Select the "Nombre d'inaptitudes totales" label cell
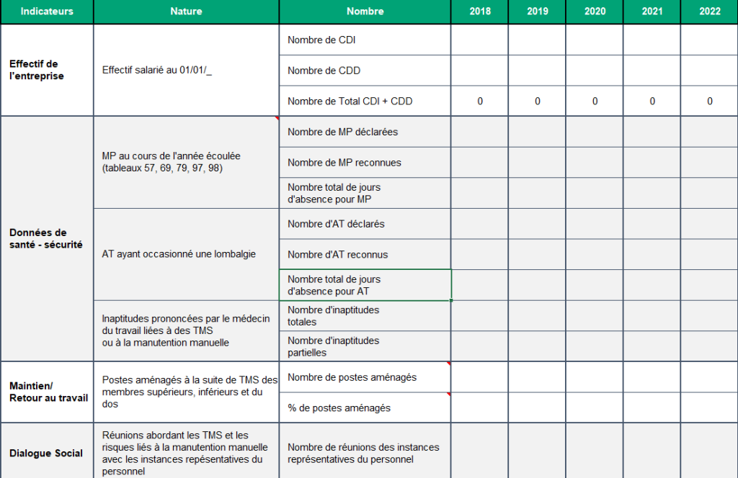This screenshot has height=478, width=738. click(x=365, y=315)
